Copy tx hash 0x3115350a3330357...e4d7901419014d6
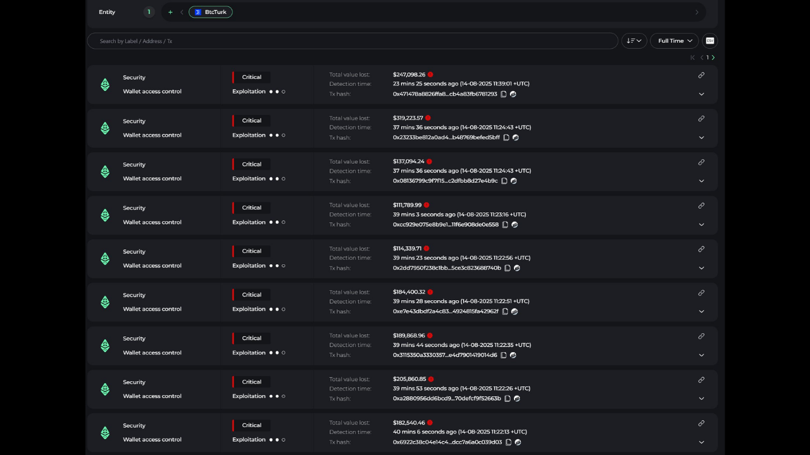Viewport: 810px width, 455px height. coord(504,355)
